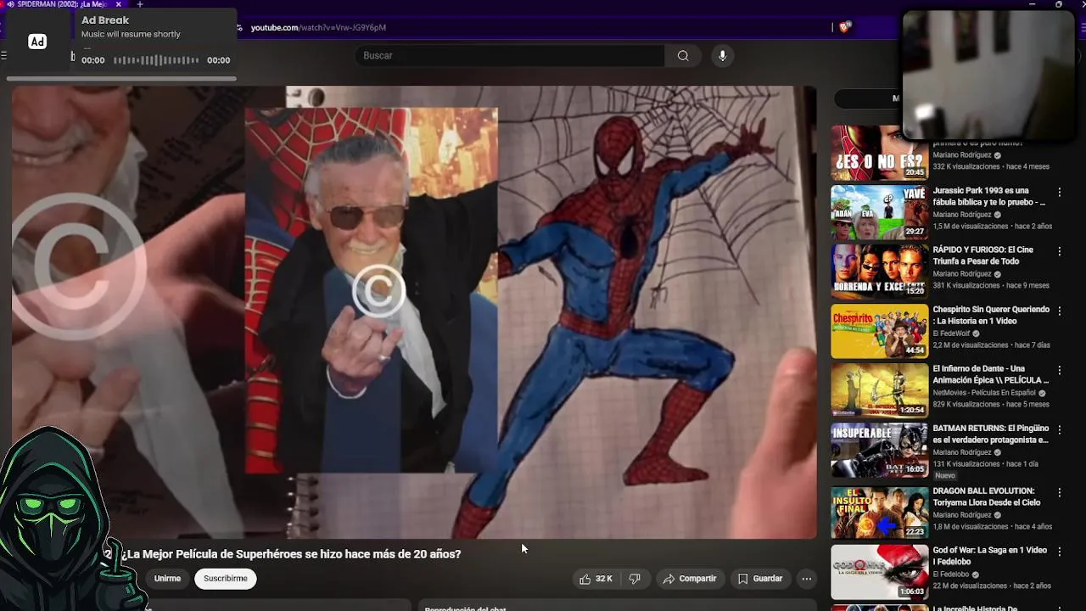This screenshot has width=1086, height=611.
Task: Click the Brave shield icon in address bar
Action: tap(844, 27)
